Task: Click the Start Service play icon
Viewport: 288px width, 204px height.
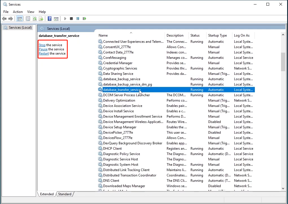Action: pyautogui.click(x=65, y=19)
